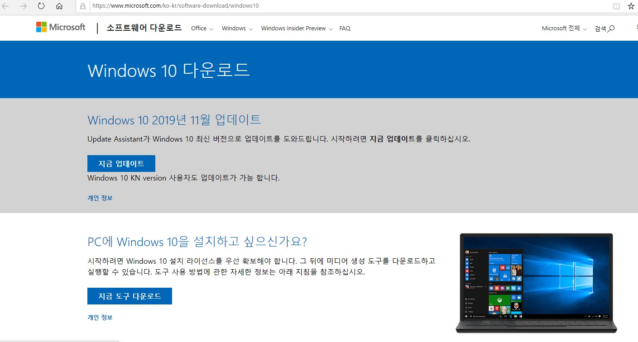Open reading view icon in address bar
This screenshot has width=638, height=342.
(x=616, y=6)
